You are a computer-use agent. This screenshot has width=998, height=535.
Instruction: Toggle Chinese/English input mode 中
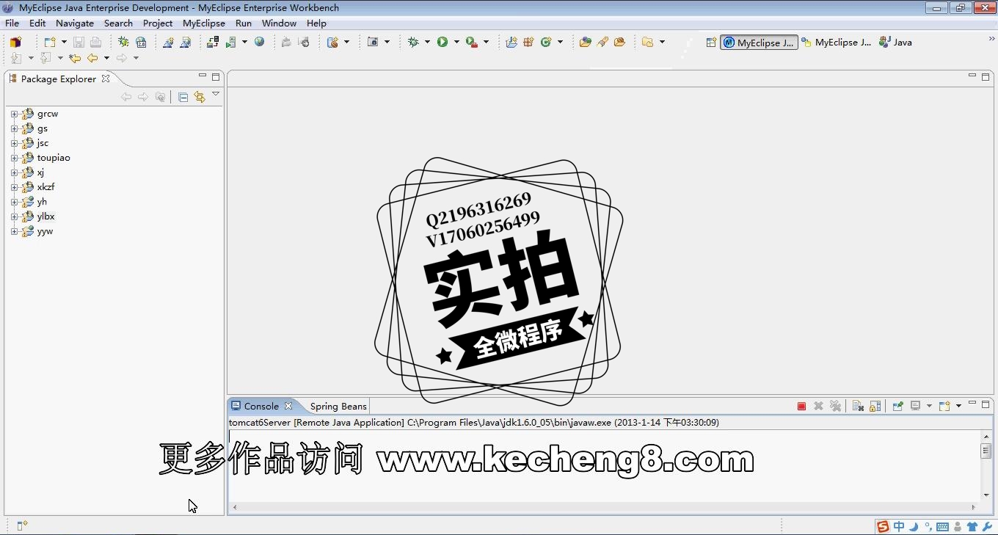(899, 526)
